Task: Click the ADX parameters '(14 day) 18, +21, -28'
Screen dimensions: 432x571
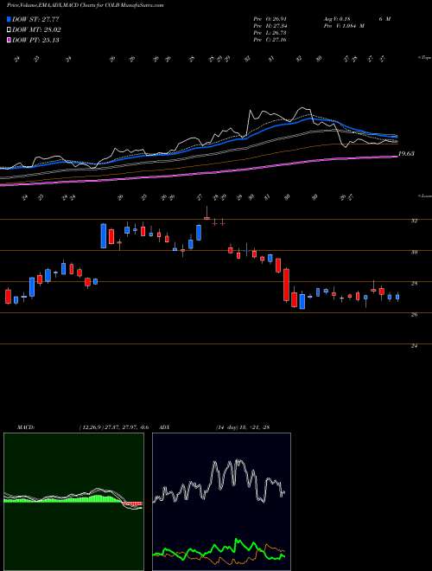Action: [x=243, y=427]
